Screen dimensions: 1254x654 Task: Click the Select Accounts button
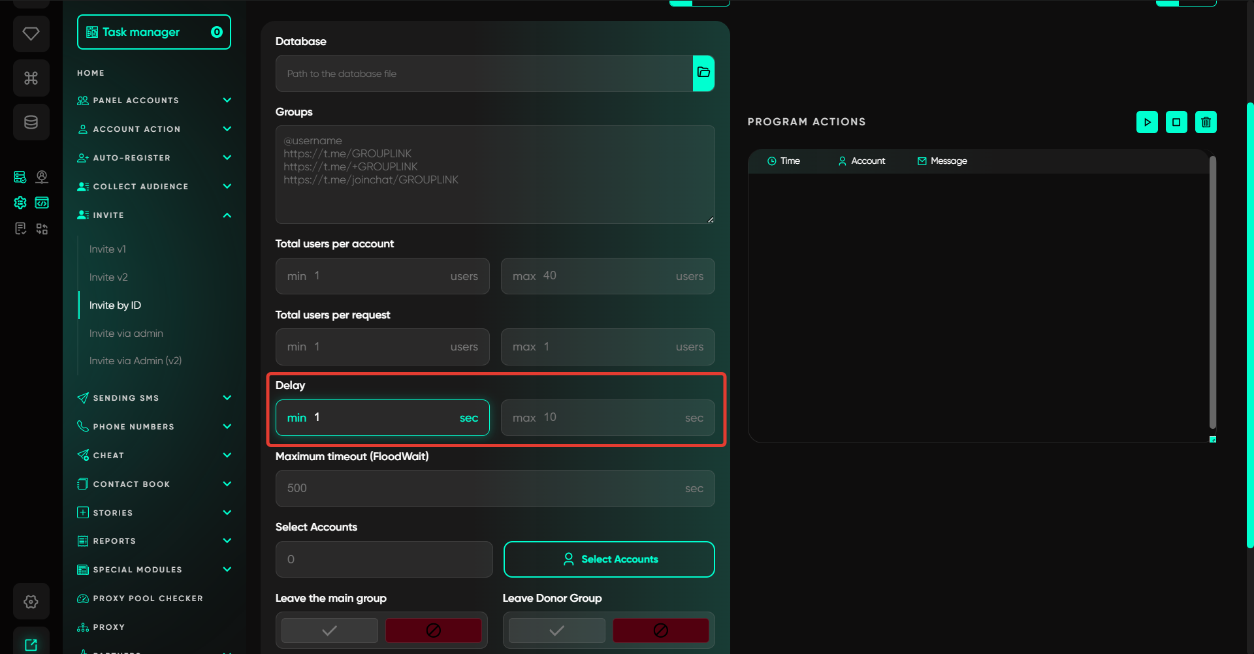pyautogui.click(x=609, y=559)
